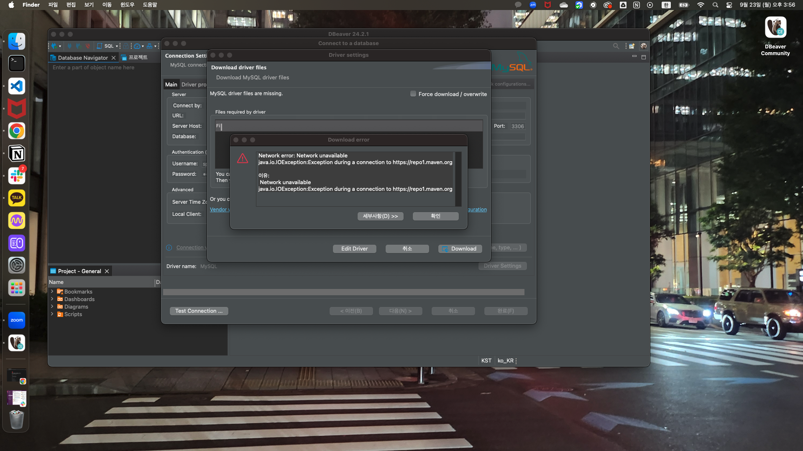Open Control Center in the menu bar
Screen dimensions: 803x451
point(729,5)
